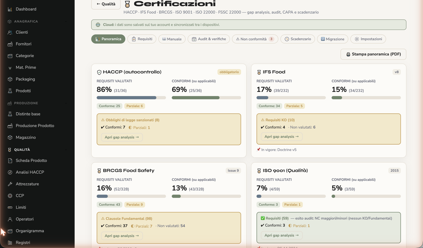Click the Mat. Prime plant icon
This screenshot has height=248, width=423.
(10, 68)
